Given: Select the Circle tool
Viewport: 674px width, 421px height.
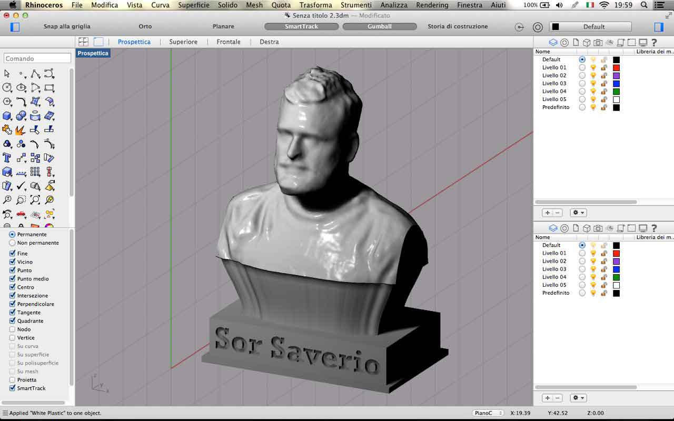Looking at the screenshot, I should tap(7, 88).
